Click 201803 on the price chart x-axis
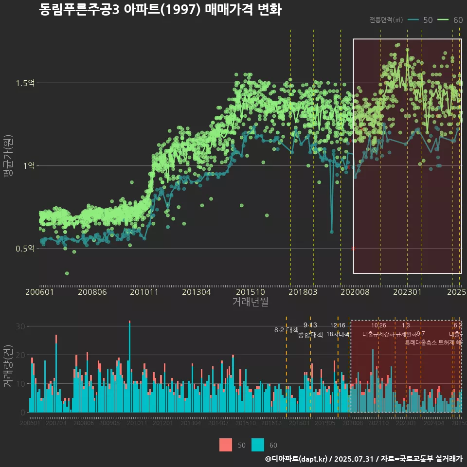 pyautogui.click(x=303, y=292)
